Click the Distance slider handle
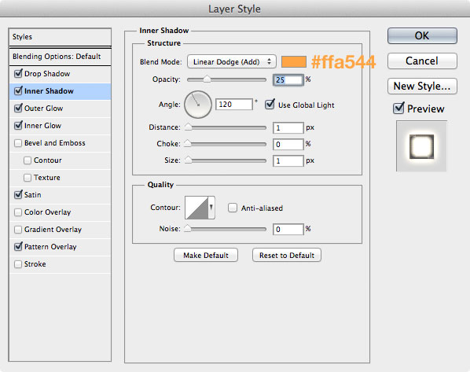Viewport: 470px width, 372px height. coord(188,127)
